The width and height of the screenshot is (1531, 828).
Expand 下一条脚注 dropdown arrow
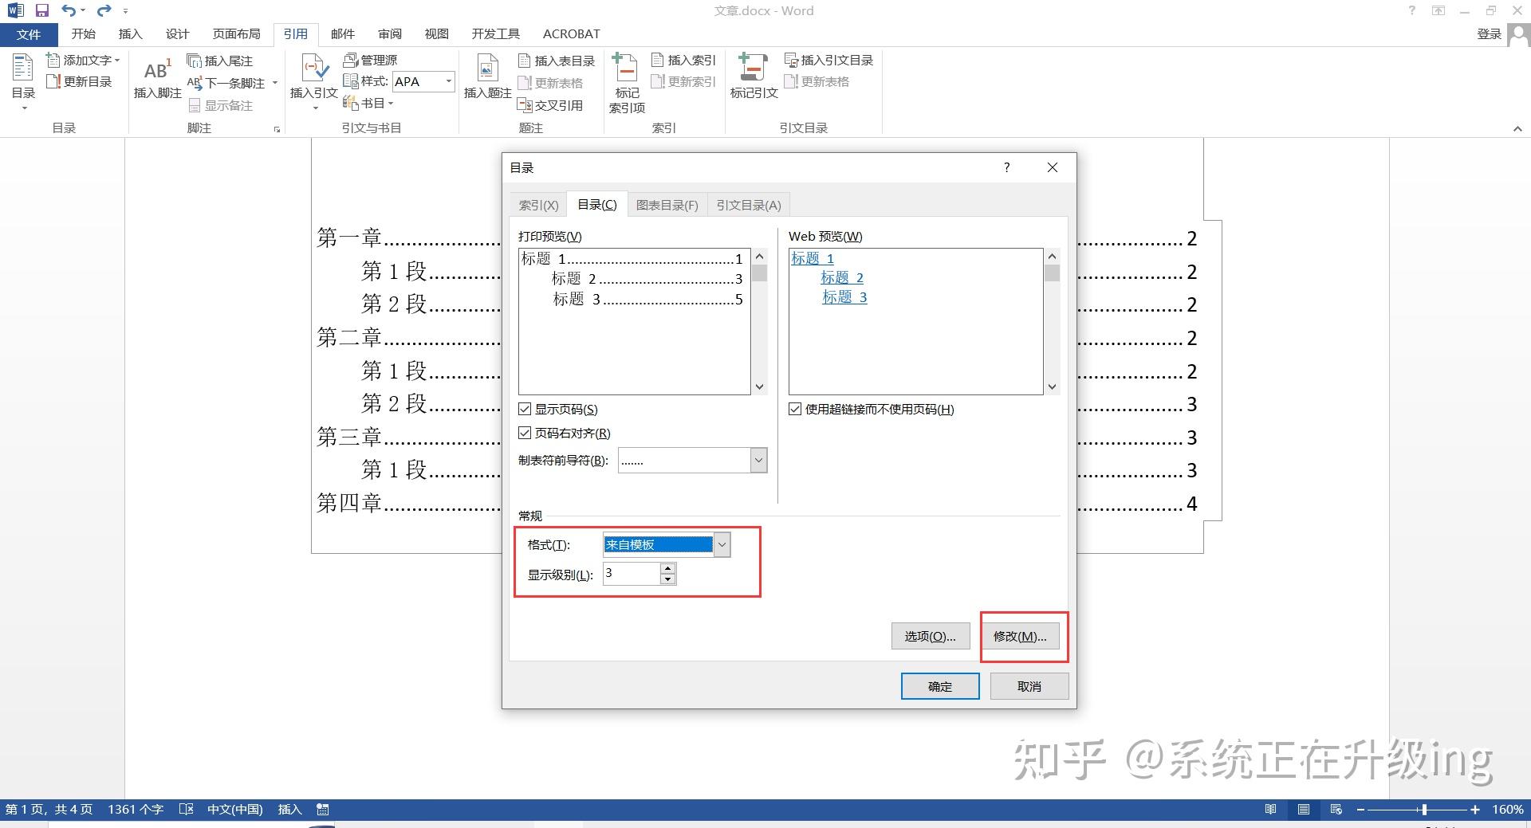pos(275,83)
